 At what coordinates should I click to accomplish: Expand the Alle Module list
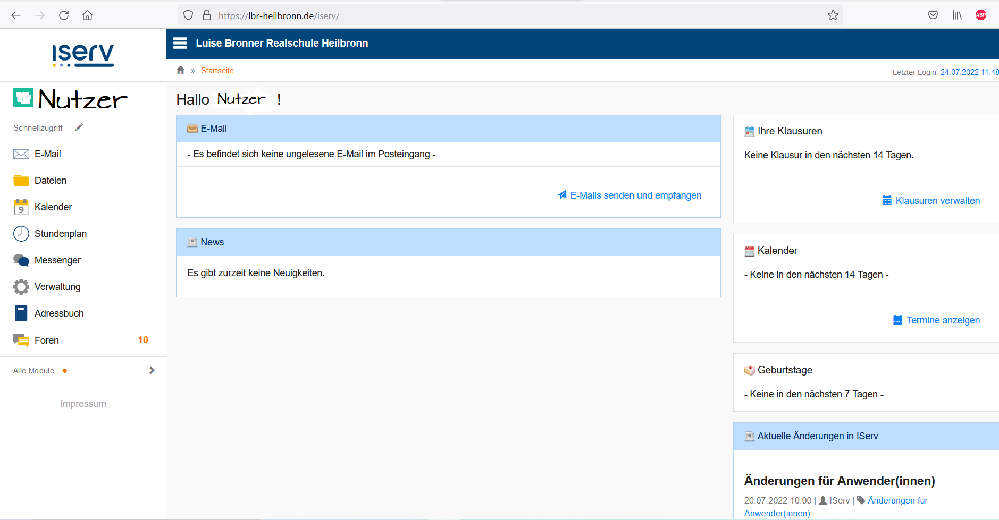(152, 371)
